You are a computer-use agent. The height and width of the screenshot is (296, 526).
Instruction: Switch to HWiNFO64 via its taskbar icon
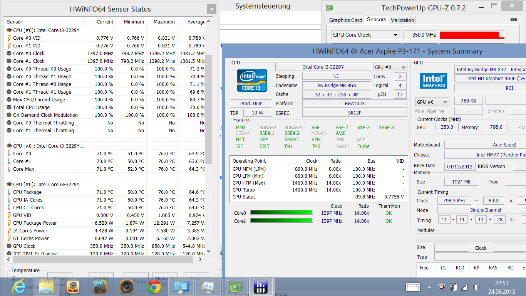pyautogui.click(x=261, y=286)
